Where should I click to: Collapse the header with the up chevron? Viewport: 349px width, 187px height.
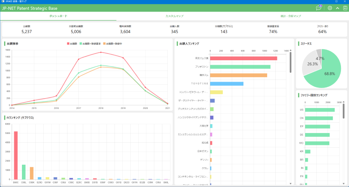click(x=337, y=8)
